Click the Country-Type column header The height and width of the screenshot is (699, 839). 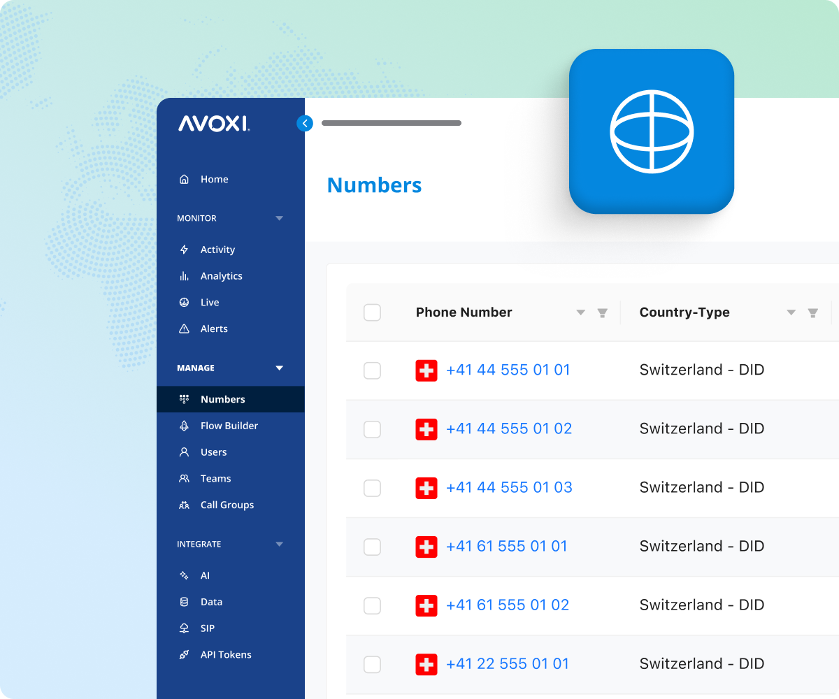[684, 312]
